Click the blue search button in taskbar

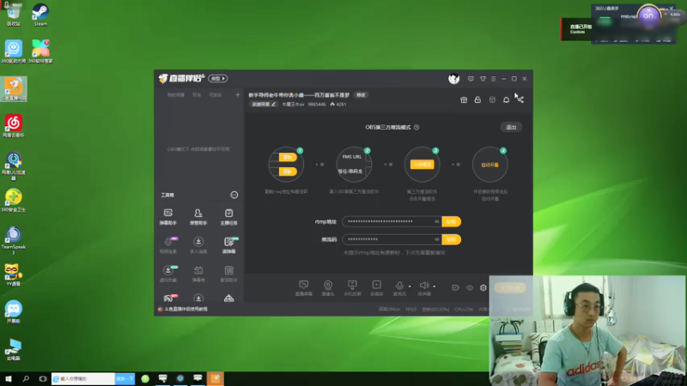click(125, 378)
